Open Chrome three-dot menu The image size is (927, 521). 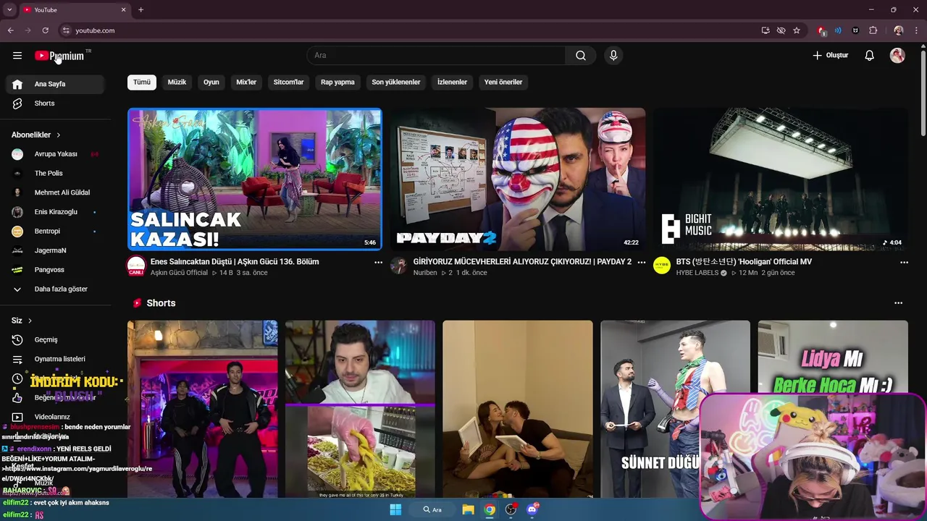pyautogui.click(x=917, y=30)
